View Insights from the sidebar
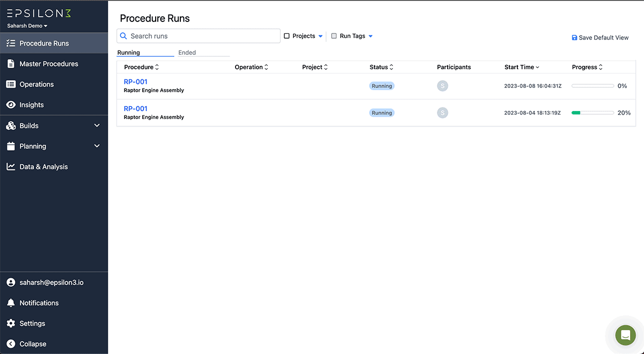This screenshot has width=644, height=354. (31, 105)
